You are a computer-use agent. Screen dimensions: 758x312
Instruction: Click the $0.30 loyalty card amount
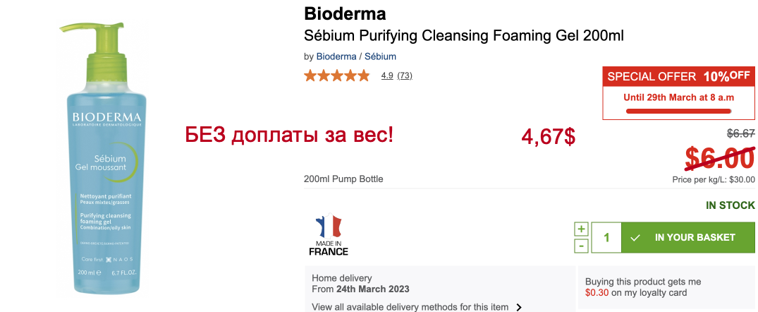(597, 292)
